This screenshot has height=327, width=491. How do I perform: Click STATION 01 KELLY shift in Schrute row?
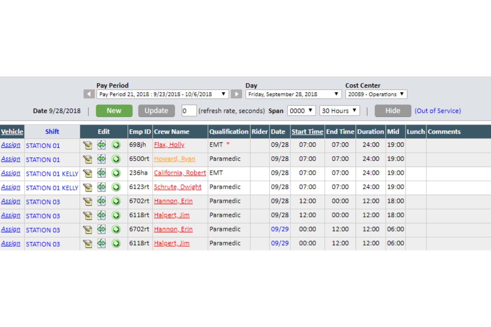(x=52, y=188)
